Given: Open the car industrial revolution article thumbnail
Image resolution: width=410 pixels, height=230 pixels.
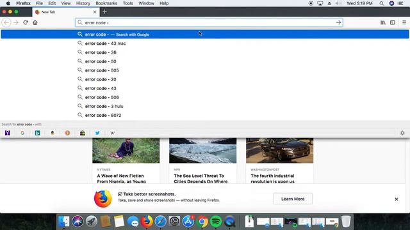Looking at the screenshot, I should point(279,151).
